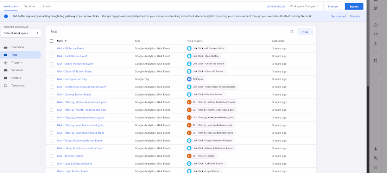Click the Link Click - Churchill Button trigger chip
Screen dimensions: 387x173
[x=206, y=71]
